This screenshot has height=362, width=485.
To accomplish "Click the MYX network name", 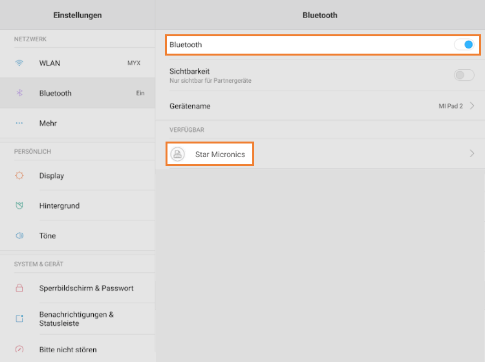I will coord(134,63).
